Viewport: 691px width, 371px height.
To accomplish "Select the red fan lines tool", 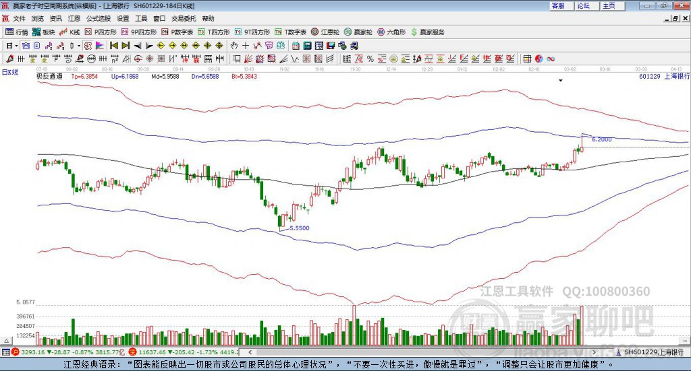I will 248,59.
